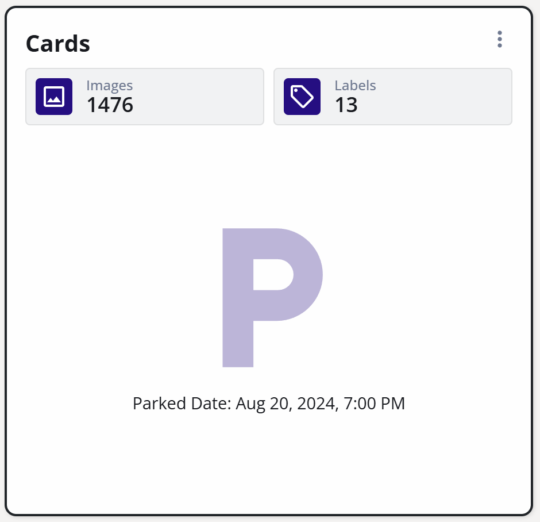
Task: Click the "Labels" caption text
Action: (355, 86)
